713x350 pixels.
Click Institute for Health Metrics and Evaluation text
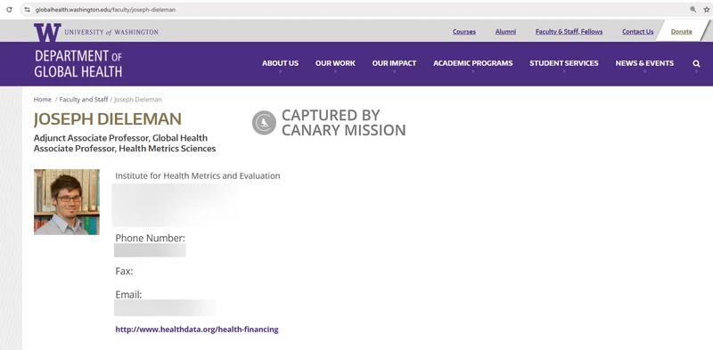(197, 176)
